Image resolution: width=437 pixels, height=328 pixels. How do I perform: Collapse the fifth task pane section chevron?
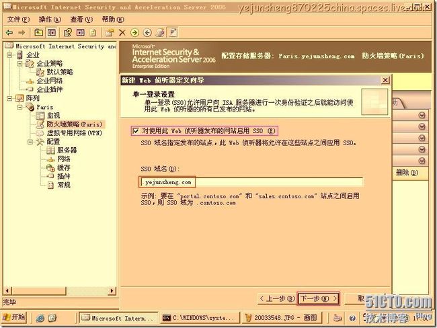tap(422, 161)
